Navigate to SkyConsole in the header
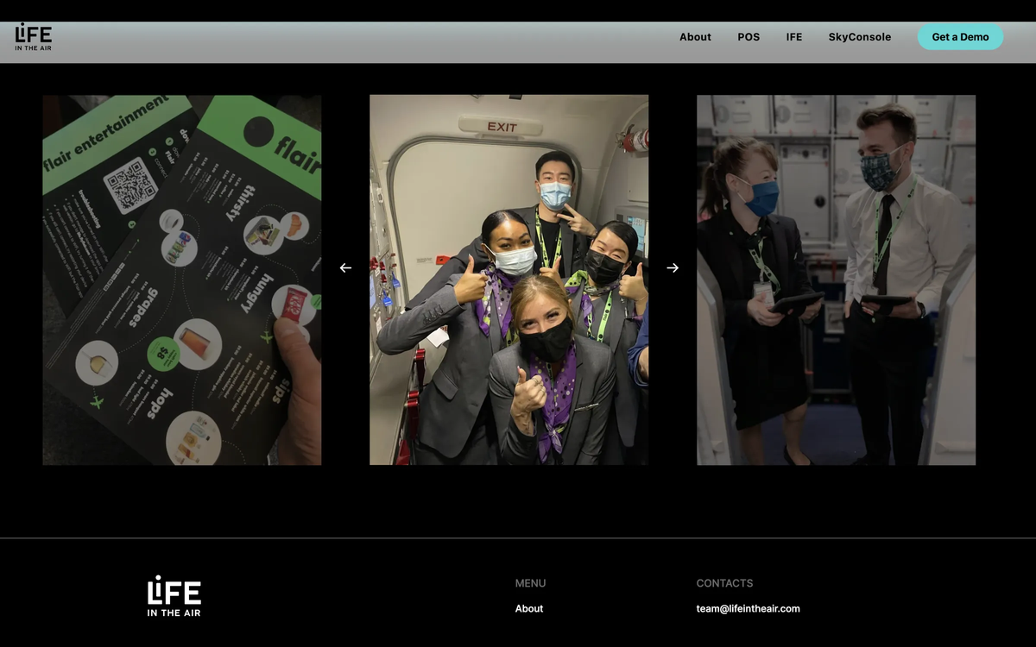Image resolution: width=1036 pixels, height=647 pixels. [859, 37]
